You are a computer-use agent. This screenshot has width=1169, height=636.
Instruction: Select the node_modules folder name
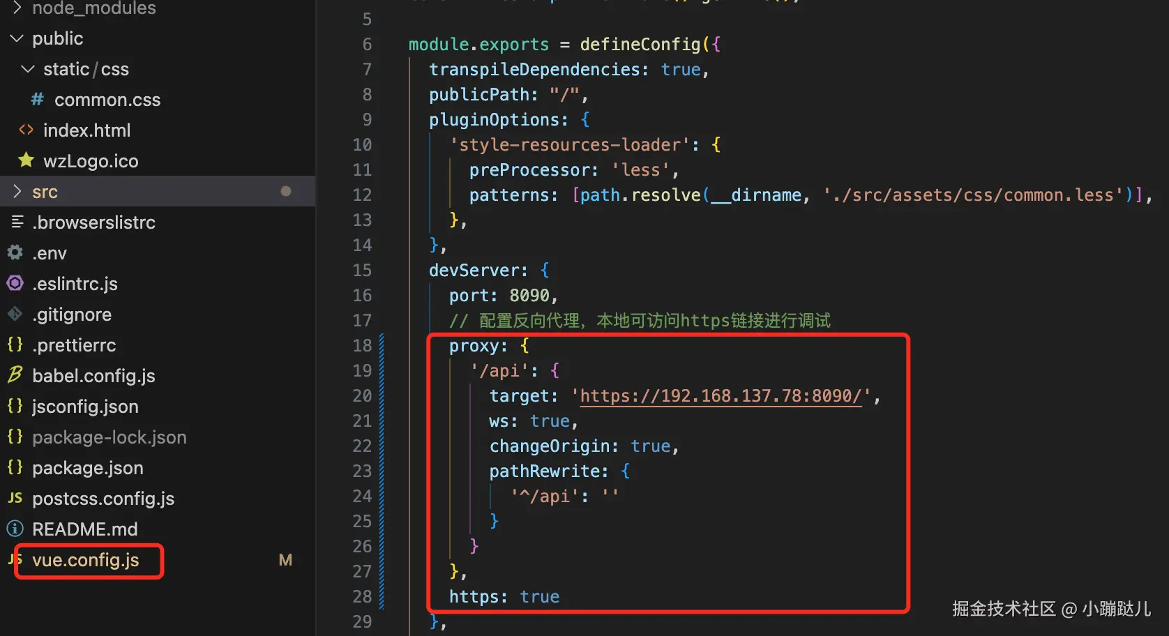[94, 8]
